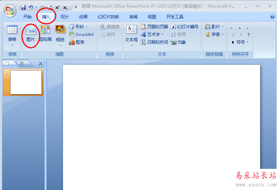Insert the semicolon special symbol
The height and width of the screenshot is (190, 277).
click(233, 35)
